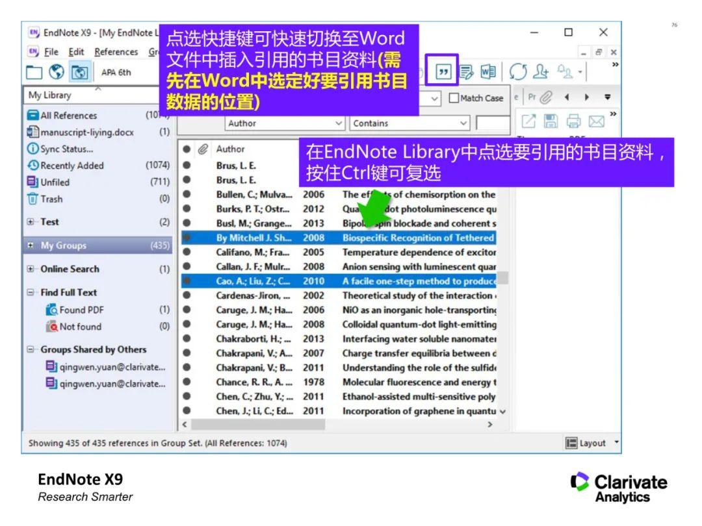The image size is (702, 526).
Task: Open the Go to Word Processor icon
Action: pos(488,71)
